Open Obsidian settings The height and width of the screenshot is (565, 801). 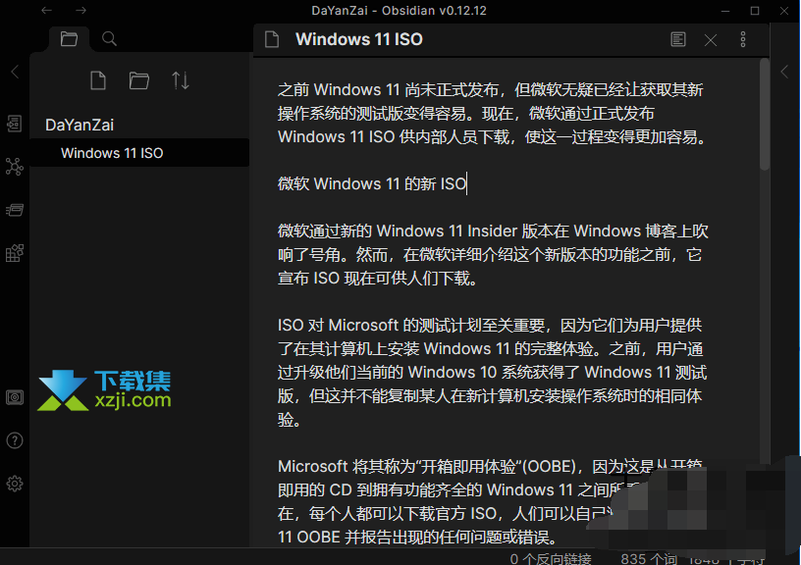tap(15, 484)
